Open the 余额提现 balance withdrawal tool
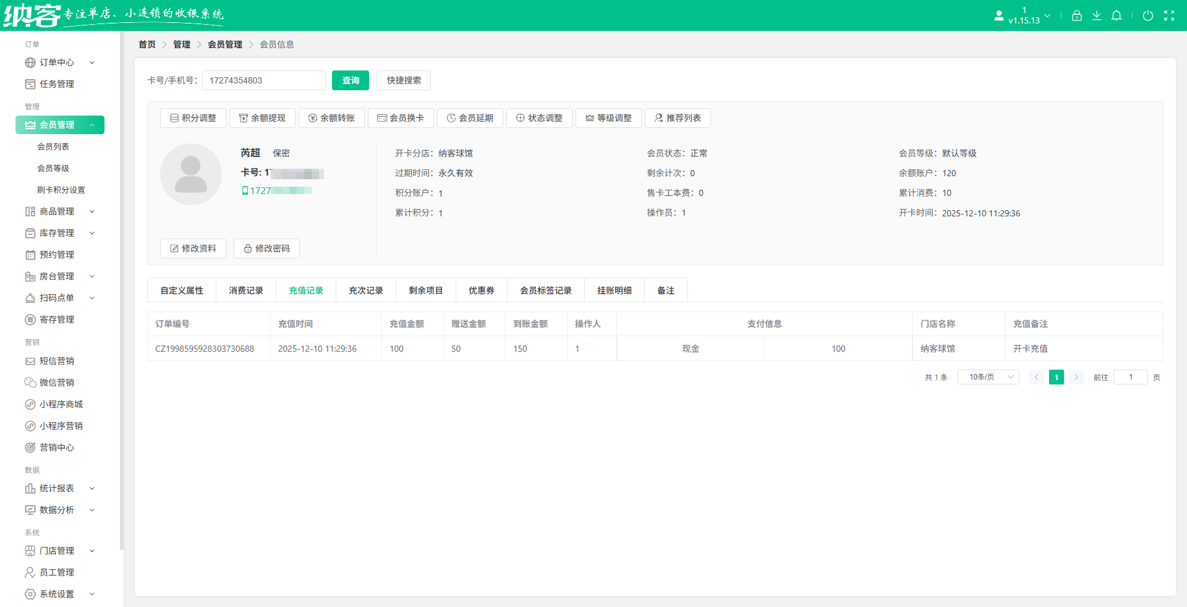 (x=262, y=118)
